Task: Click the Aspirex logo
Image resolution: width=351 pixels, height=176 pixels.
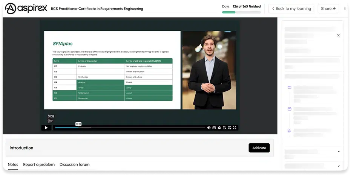Action: (x=26, y=9)
